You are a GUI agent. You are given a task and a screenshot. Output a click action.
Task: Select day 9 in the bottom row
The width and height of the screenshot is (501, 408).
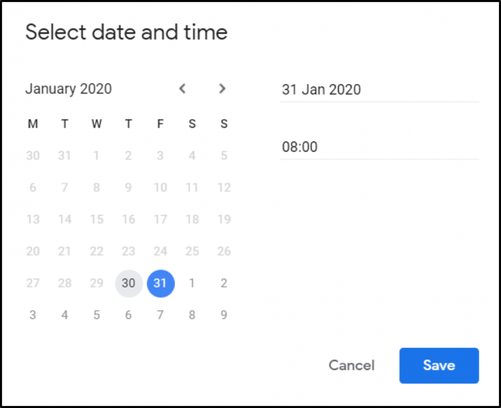coord(224,315)
